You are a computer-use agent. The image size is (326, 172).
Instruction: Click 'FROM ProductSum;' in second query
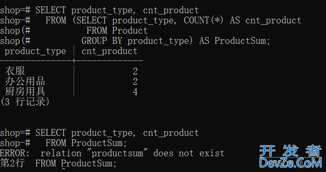coord(86,143)
